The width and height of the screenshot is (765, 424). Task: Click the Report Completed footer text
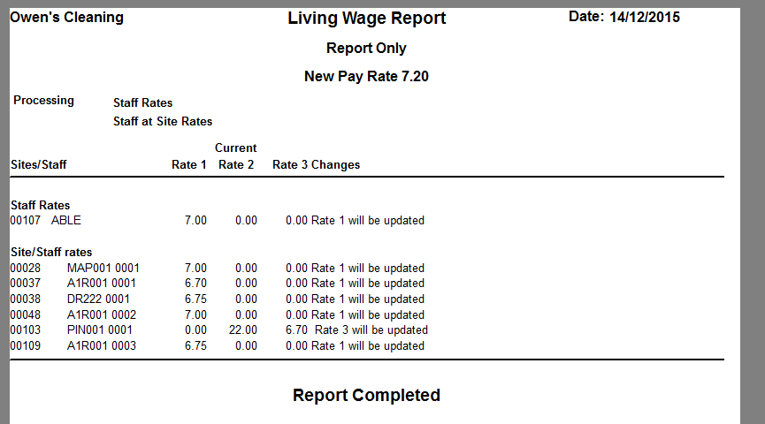click(366, 395)
